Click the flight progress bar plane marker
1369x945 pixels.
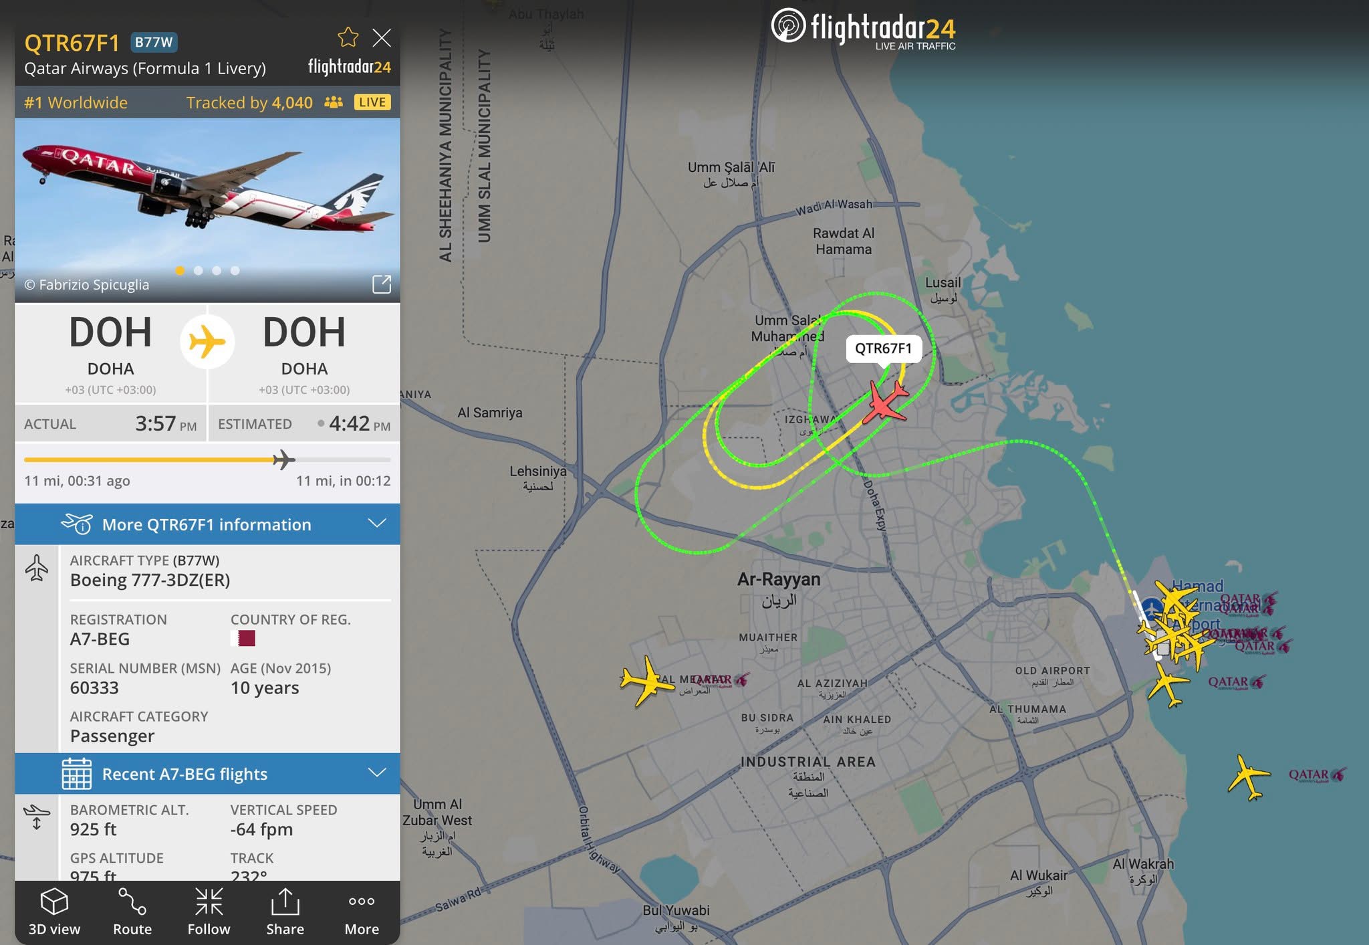pos(283,459)
